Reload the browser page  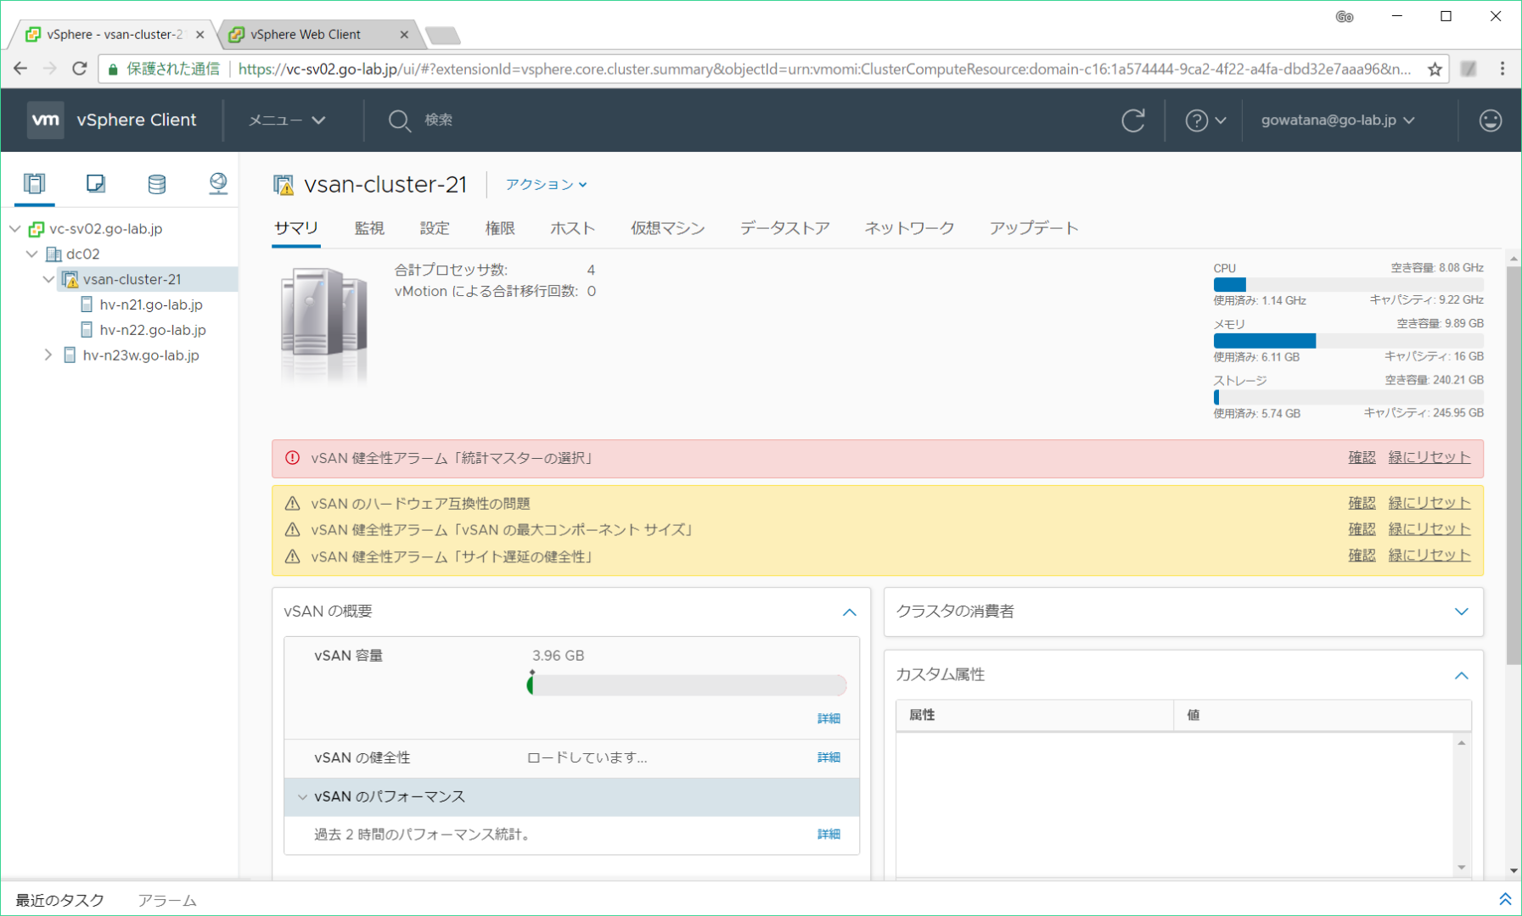(x=79, y=69)
